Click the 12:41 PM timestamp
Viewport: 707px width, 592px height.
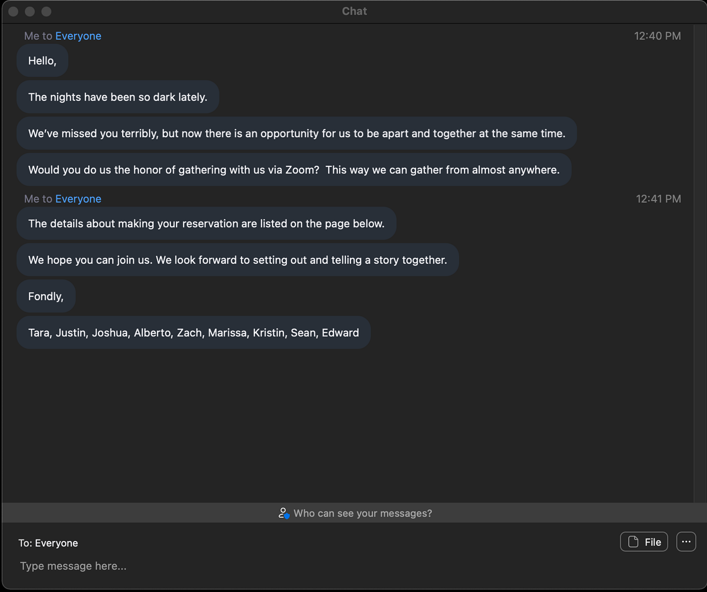tap(658, 199)
